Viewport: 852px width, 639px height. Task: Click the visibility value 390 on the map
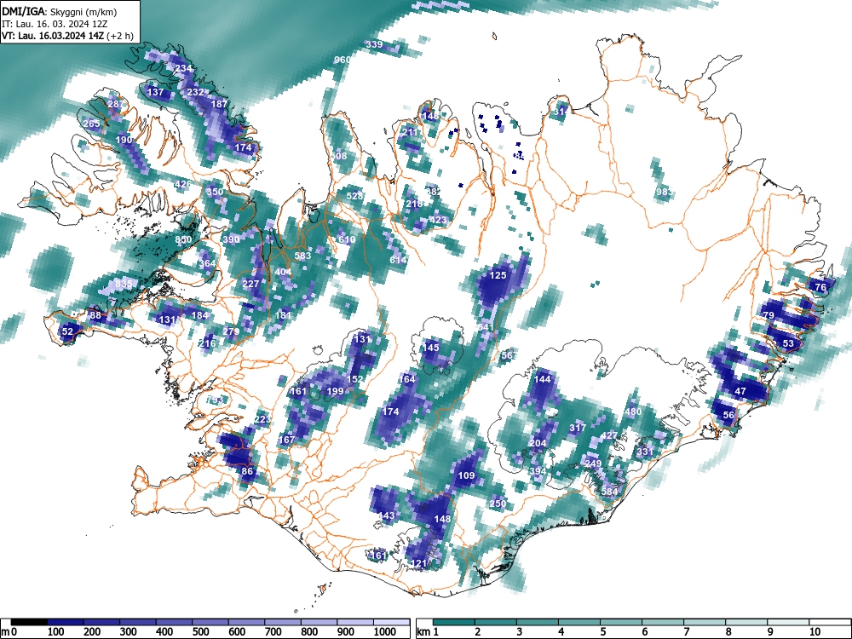[x=231, y=239]
